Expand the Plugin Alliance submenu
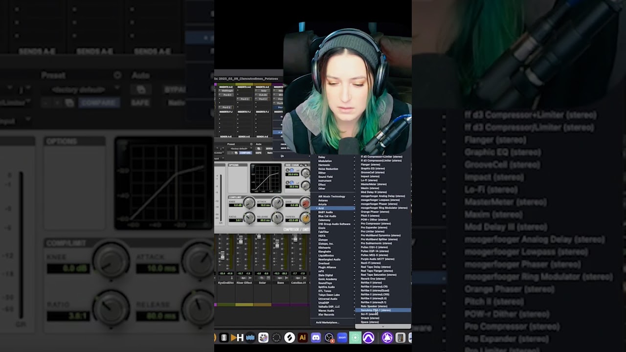The image size is (626, 352). pos(333,267)
